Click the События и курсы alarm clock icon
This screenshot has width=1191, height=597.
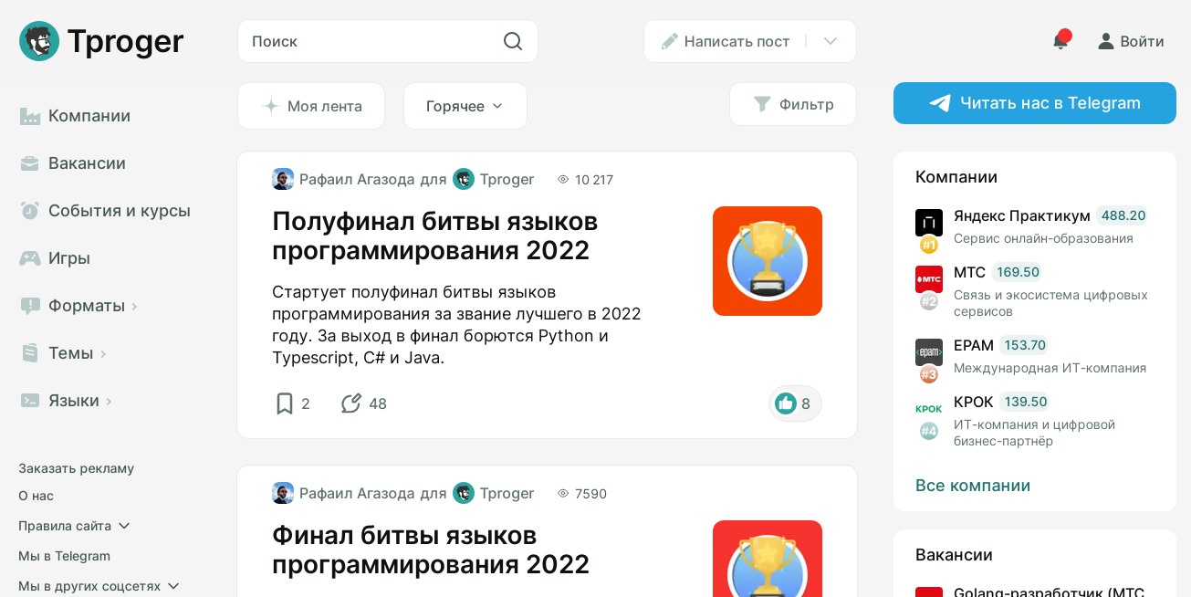30,211
